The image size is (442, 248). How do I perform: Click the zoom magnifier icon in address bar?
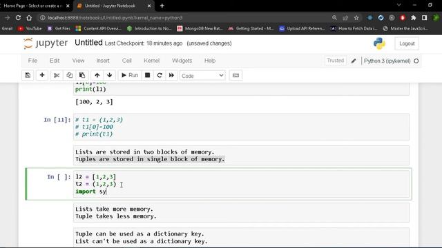334,18
